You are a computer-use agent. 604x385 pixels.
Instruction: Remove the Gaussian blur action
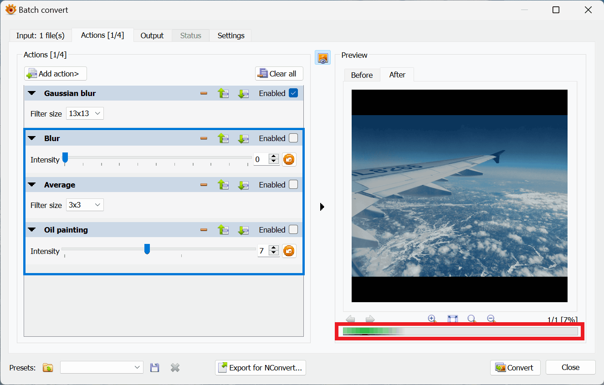(204, 93)
